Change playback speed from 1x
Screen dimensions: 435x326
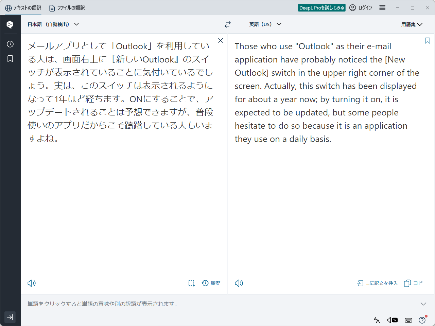point(393,320)
